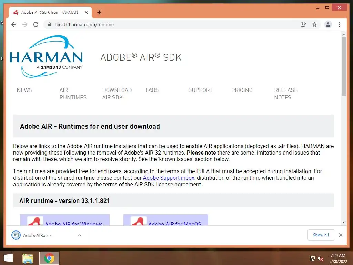
Task: Go to DOWNLOAD AIR SDK page
Action: (x=117, y=94)
